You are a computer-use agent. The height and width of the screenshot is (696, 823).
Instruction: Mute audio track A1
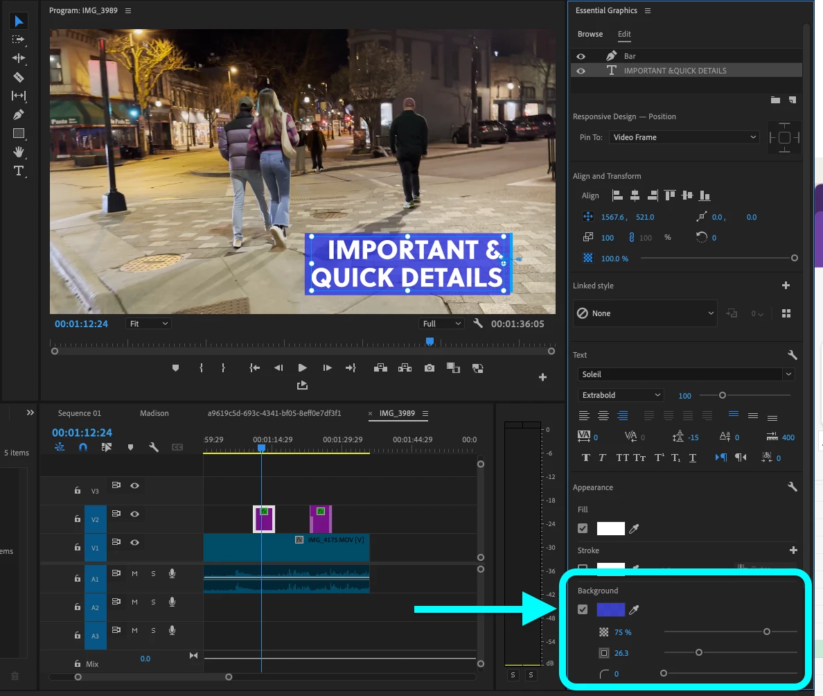[135, 573]
